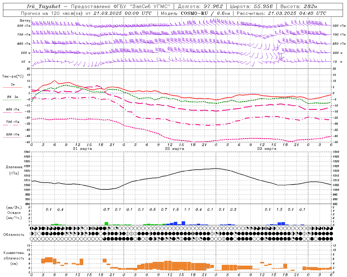Click the tall green precipitation bar under 0.7 on 21 марта
Screen dimensions: 347x277
(x=106, y=224)
